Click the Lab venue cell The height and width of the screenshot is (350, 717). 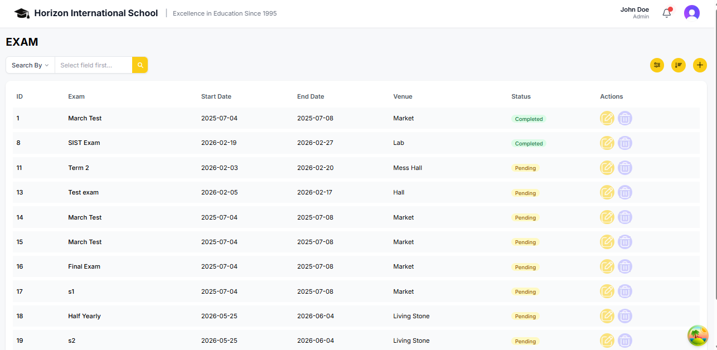coord(399,143)
